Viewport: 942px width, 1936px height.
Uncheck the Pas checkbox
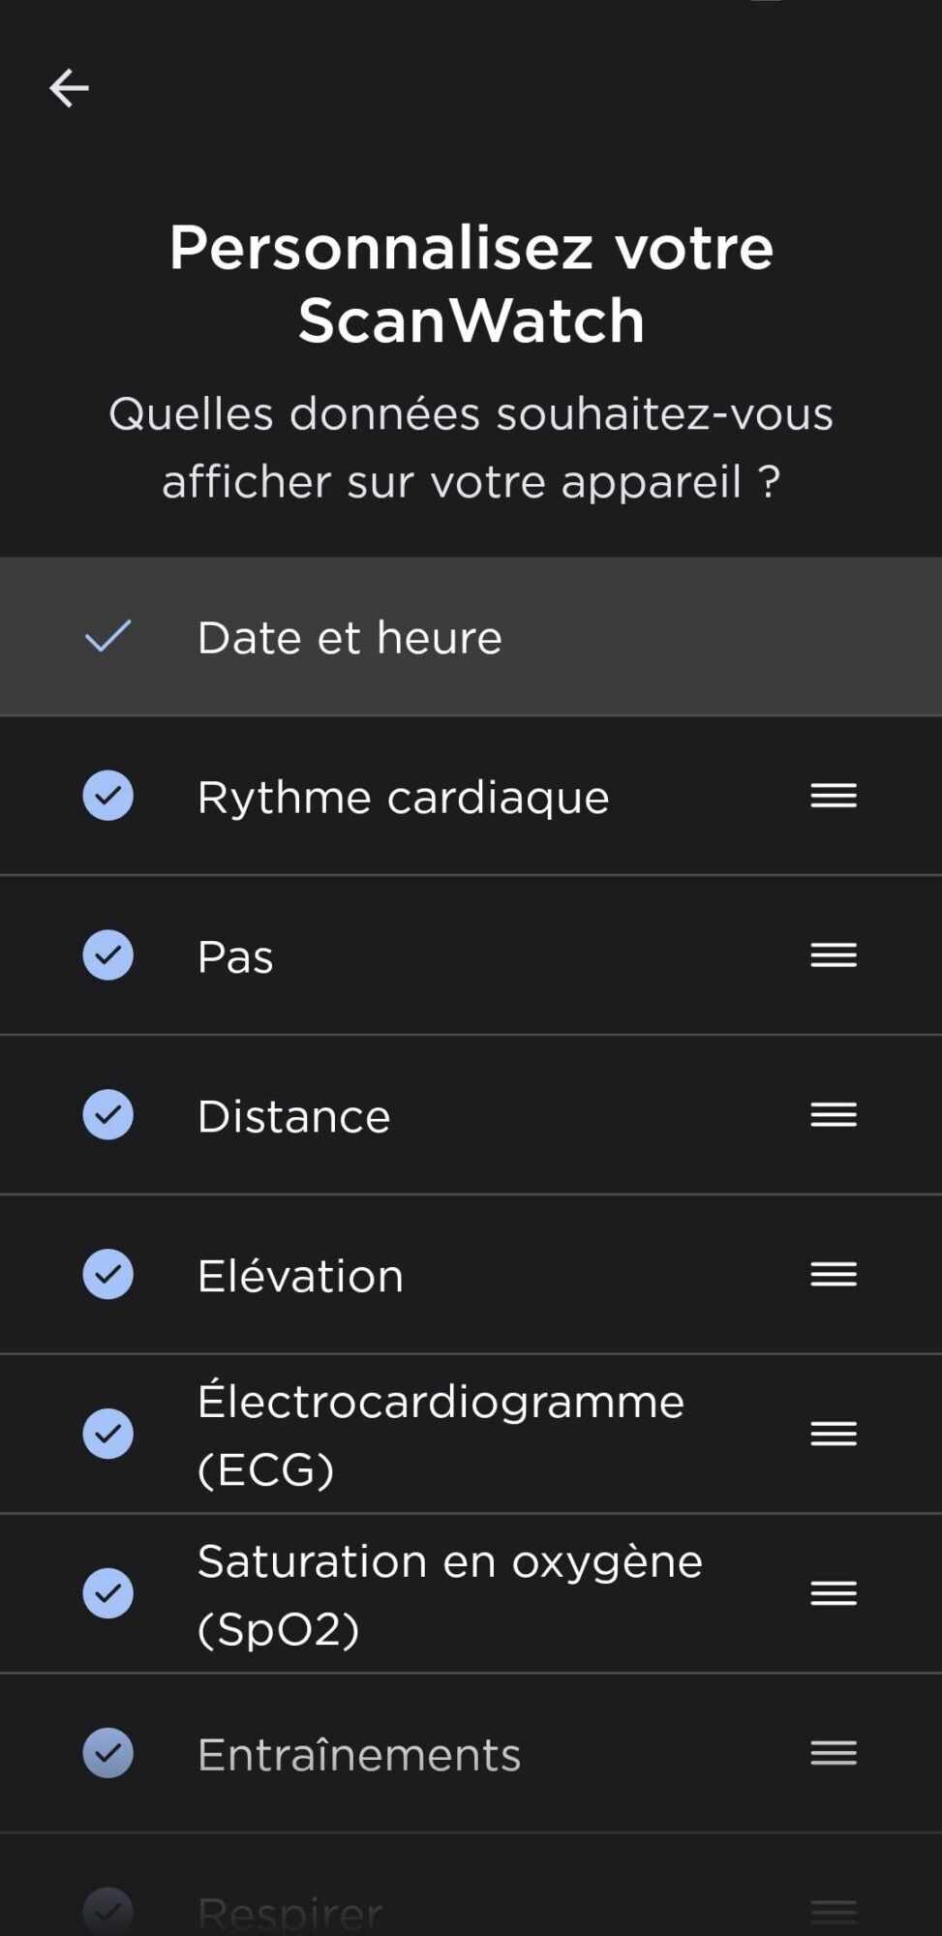108,955
